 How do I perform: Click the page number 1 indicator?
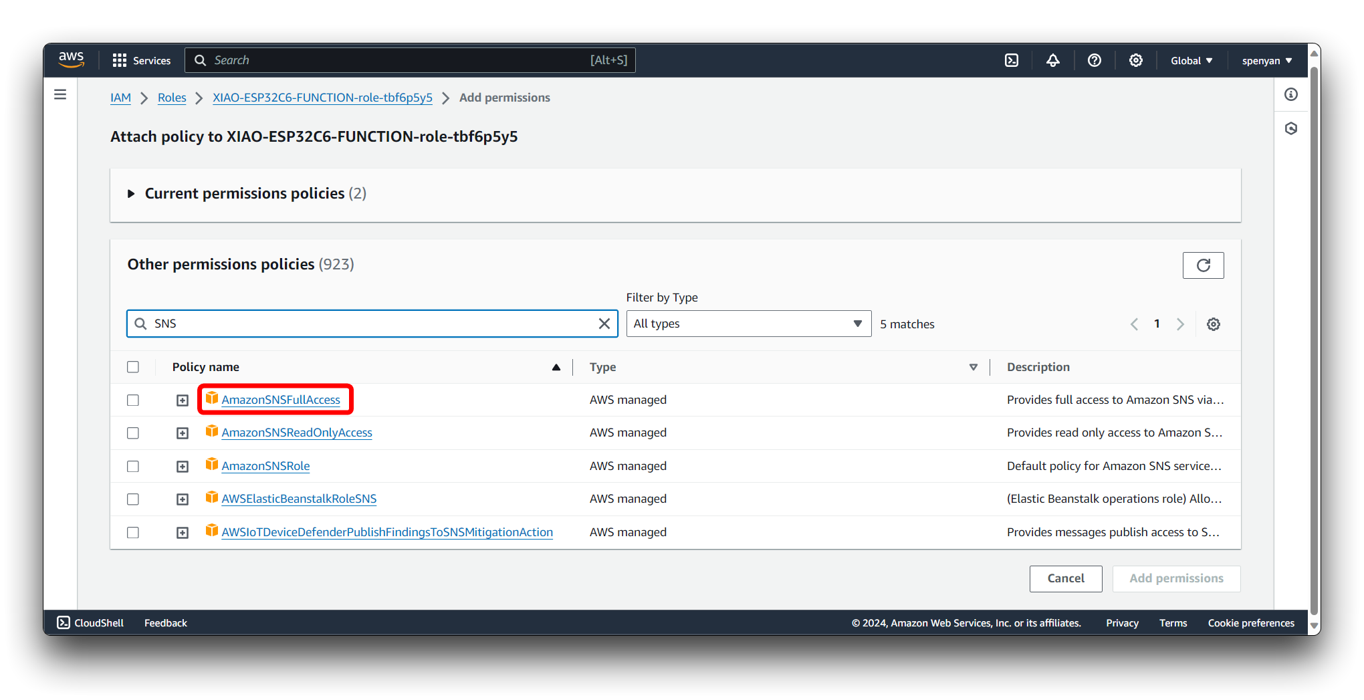point(1157,324)
